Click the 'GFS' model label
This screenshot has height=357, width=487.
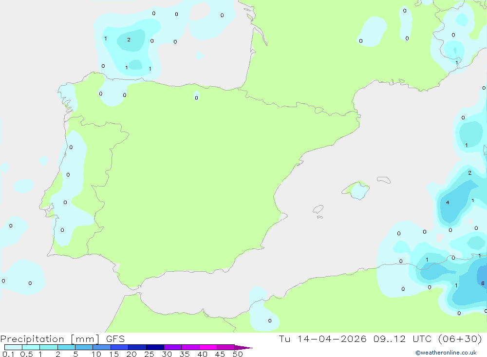pyautogui.click(x=115, y=339)
